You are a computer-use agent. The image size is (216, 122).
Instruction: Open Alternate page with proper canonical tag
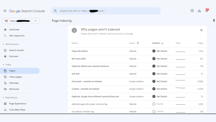[x=137, y=104]
